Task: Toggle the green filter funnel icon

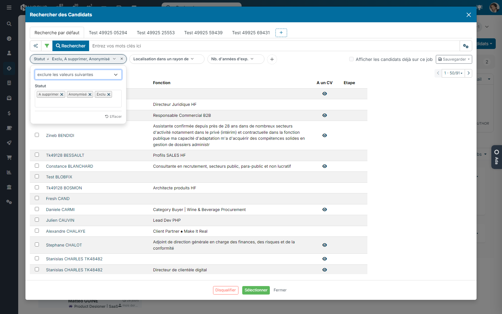Action: pos(47,46)
